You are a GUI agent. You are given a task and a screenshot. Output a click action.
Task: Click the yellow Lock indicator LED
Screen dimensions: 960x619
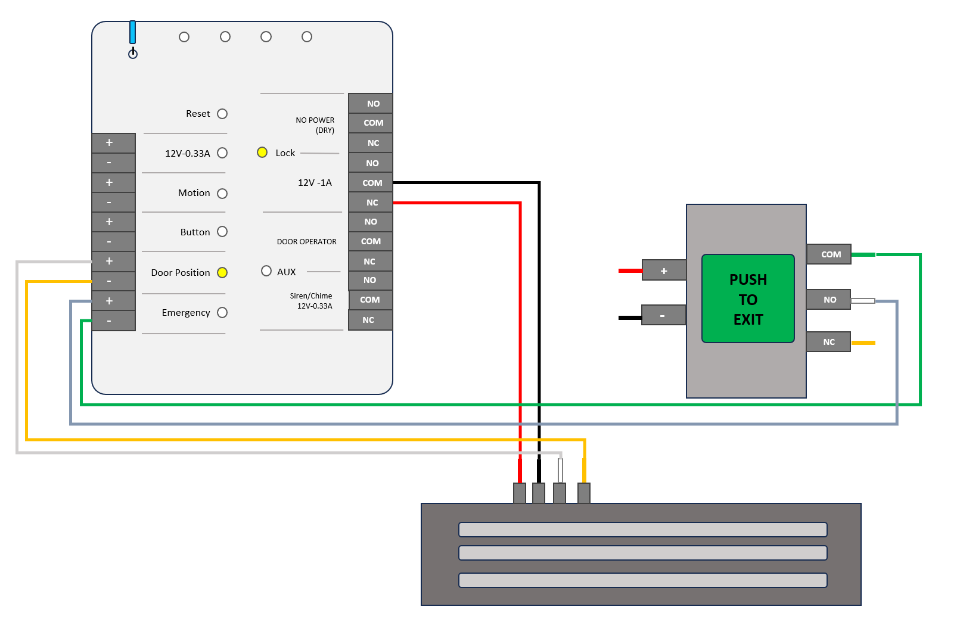coord(262,153)
